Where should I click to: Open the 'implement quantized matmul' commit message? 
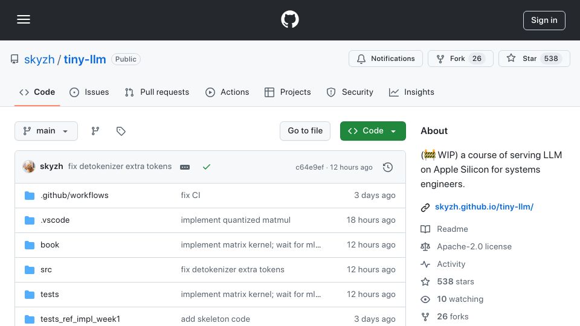pyautogui.click(x=236, y=220)
